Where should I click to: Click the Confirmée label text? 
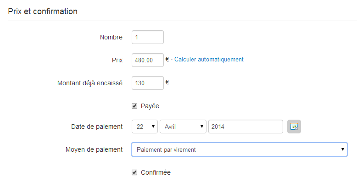pos(156,172)
